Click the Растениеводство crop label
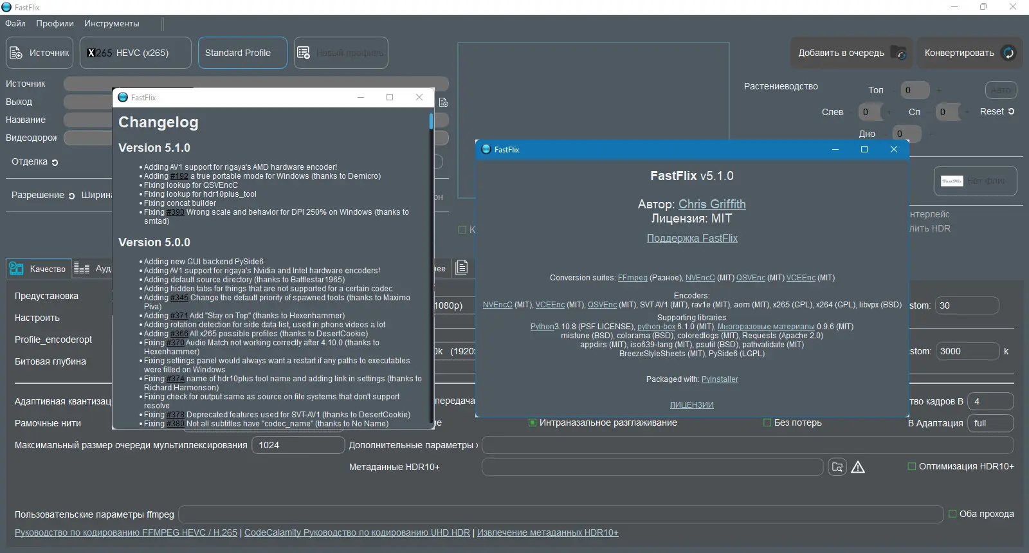The height and width of the screenshot is (553, 1029). [x=781, y=86]
